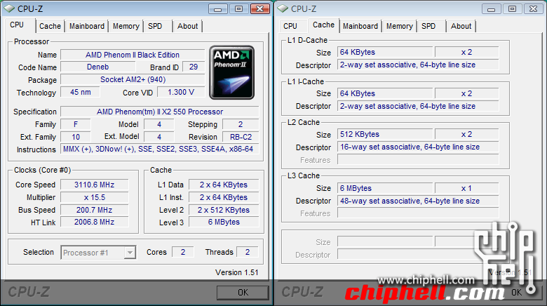Screen dimensions: 547x306
Task: Close the right CPU-Z window
Action: click(534, 8)
